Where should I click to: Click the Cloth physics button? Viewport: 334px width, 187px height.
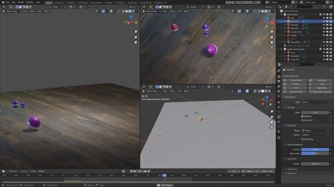point(295,88)
